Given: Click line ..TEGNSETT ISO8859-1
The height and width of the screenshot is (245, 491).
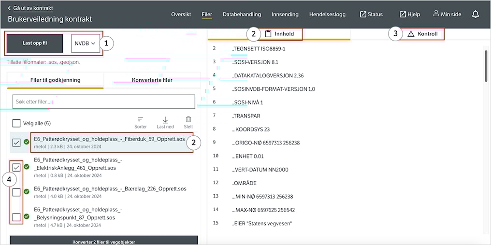Looking at the screenshot, I should click(x=259, y=49).
